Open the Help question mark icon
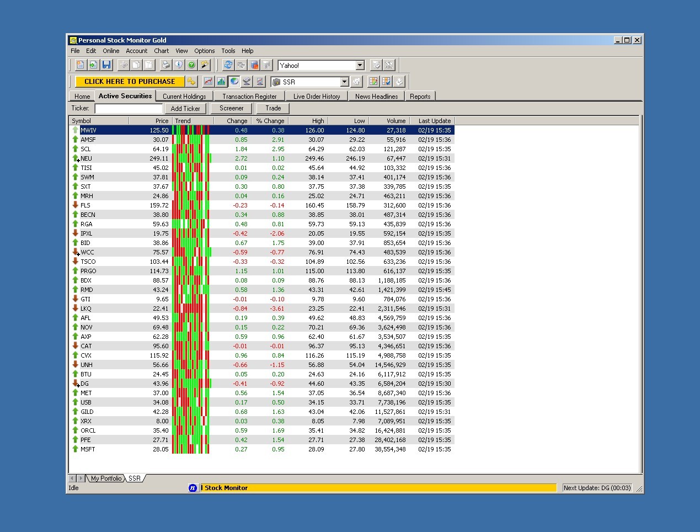This screenshot has height=532, width=700. 191,65
